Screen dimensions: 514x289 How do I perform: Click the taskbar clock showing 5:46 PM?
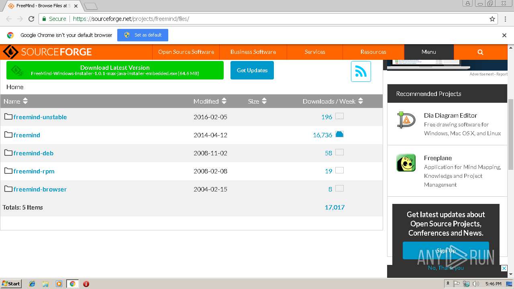coord(493,284)
